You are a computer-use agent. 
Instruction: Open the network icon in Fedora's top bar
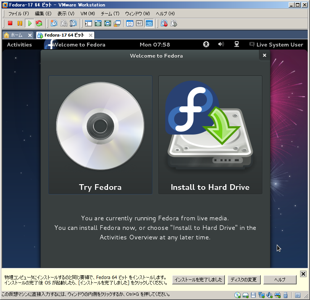237,45
